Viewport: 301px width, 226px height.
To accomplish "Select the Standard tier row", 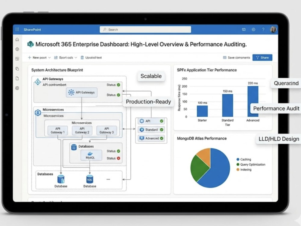I will pyautogui.click(x=151, y=130).
